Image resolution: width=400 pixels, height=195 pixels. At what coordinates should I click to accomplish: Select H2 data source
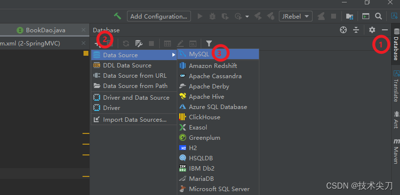[218, 148]
